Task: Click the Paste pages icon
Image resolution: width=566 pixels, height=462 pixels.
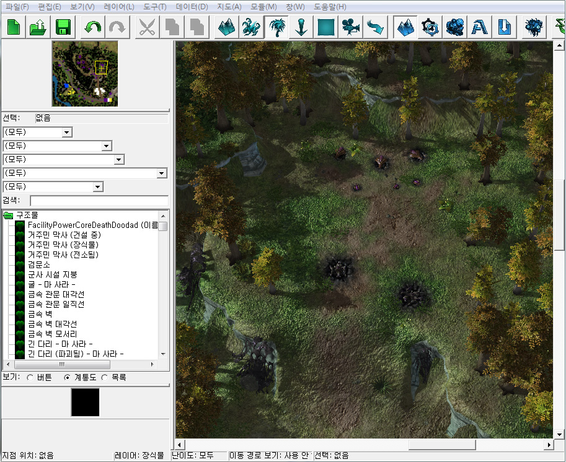Action: pyautogui.click(x=197, y=27)
